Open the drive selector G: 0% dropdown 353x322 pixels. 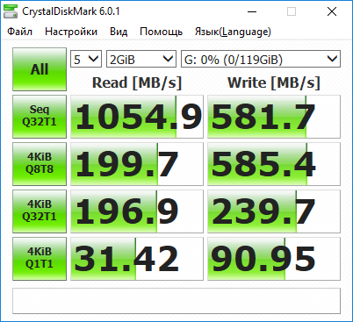tap(261, 59)
